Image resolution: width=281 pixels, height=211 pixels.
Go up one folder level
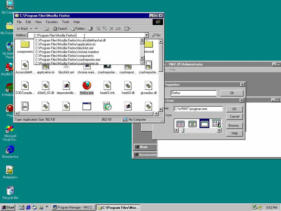[x=46, y=29]
